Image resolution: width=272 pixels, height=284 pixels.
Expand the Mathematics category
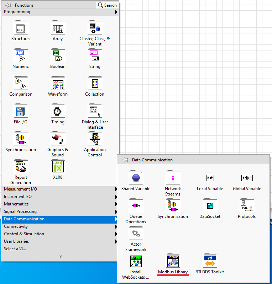59,204
